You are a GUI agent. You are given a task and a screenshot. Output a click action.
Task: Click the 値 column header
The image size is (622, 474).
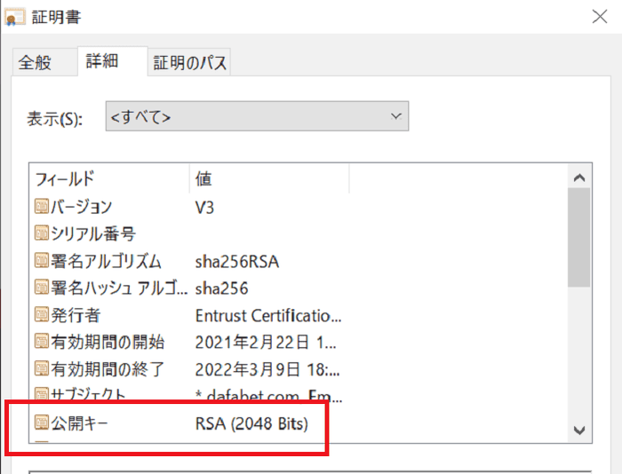268,178
